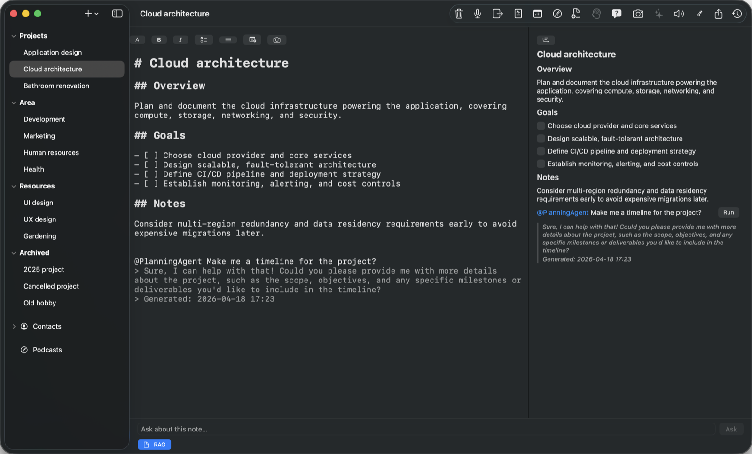This screenshot has height=454, width=752.
Task: Click the export arrow icon
Action: click(x=498, y=14)
